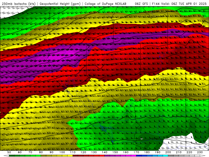Click the '170' legend value
The width and height of the screenshot is (209, 157).
tap(136, 152)
